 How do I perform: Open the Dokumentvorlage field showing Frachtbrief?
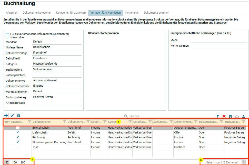tap(57, 53)
